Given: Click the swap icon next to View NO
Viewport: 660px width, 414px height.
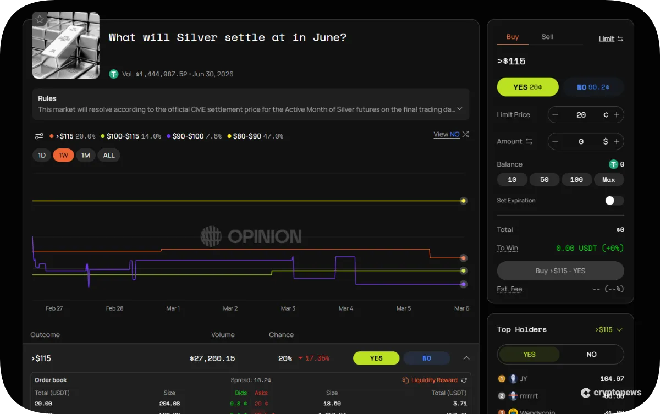Looking at the screenshot, I should pos(465,134).
